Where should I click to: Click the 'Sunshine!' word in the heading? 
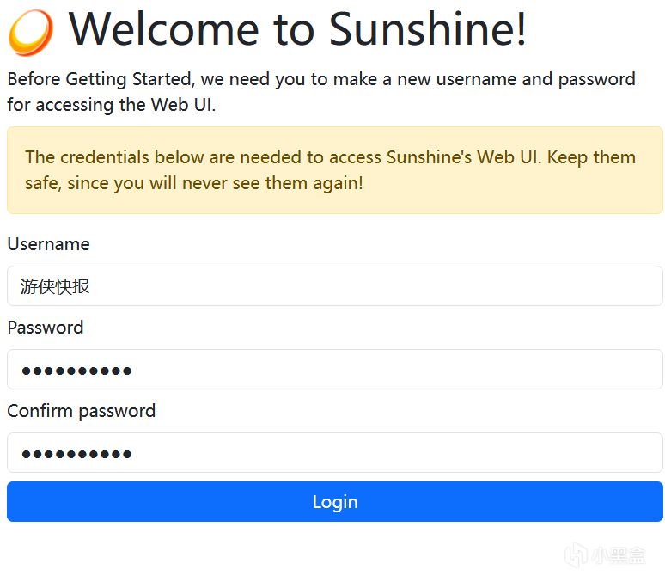point(428,29)
